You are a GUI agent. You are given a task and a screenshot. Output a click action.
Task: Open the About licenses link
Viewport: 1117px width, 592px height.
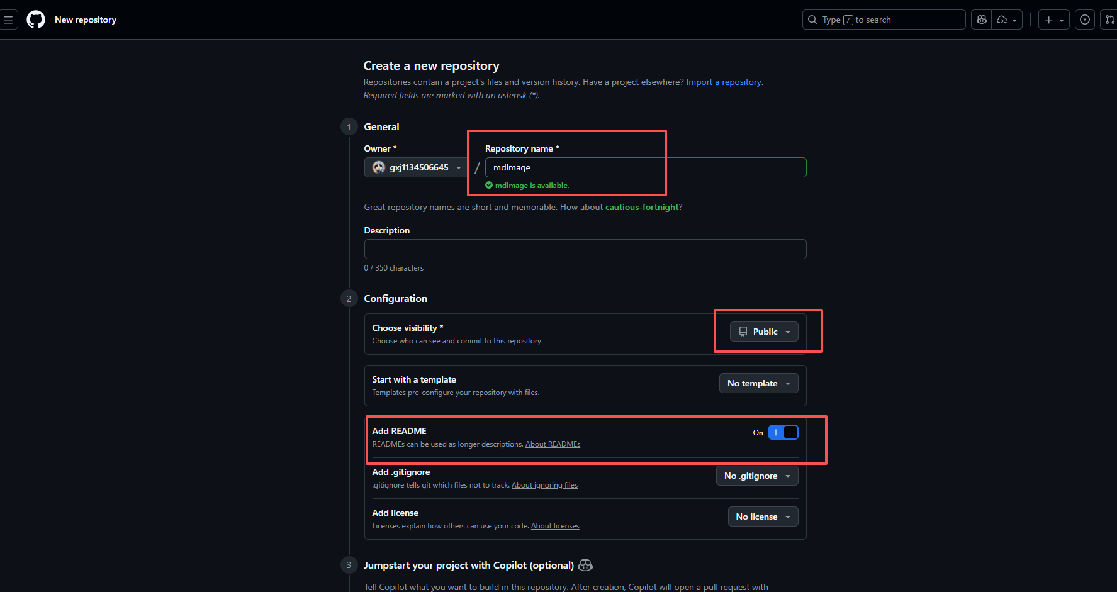click(x=555, y=527)
